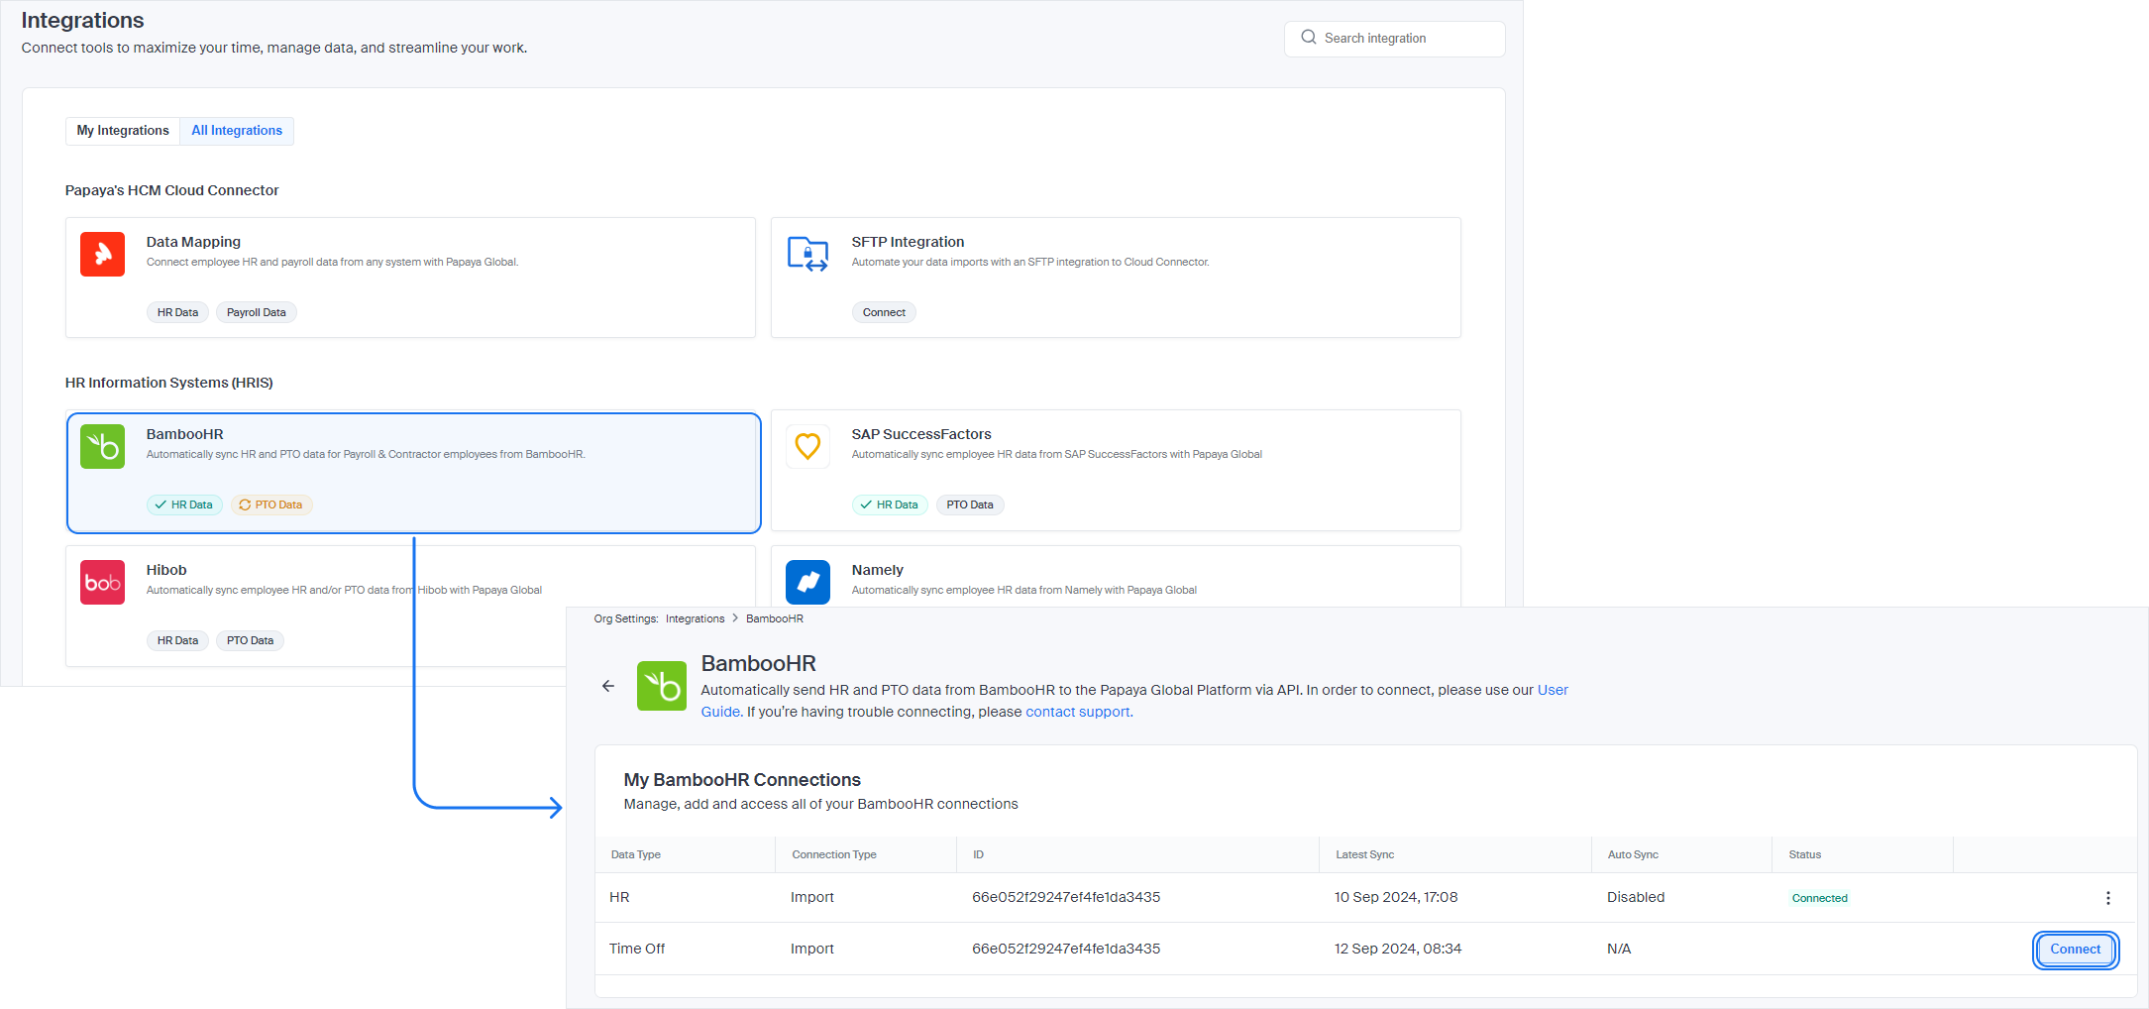Viewport: 2149px width, 1009px height.
Task: Click the Namely blue logo icon
Action: (x=807, y=583)
